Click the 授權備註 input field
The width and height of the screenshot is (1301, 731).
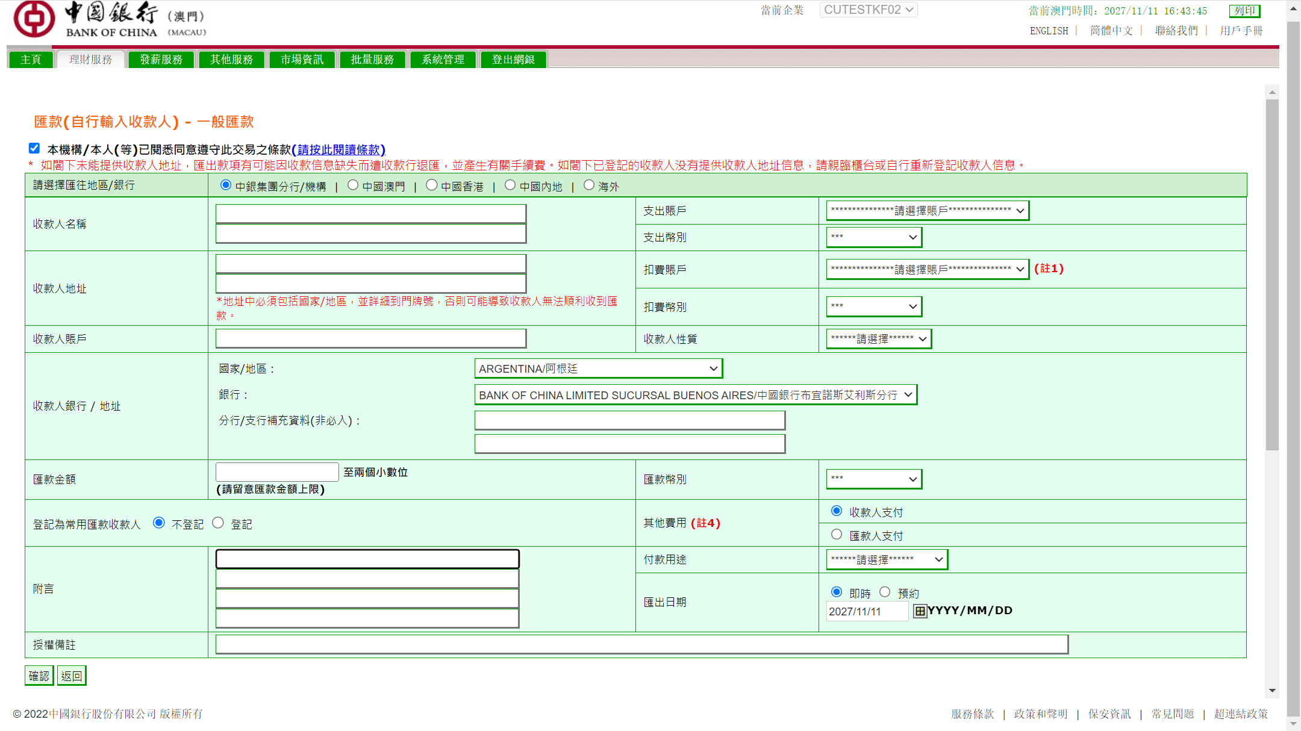(x=642, y=644)
